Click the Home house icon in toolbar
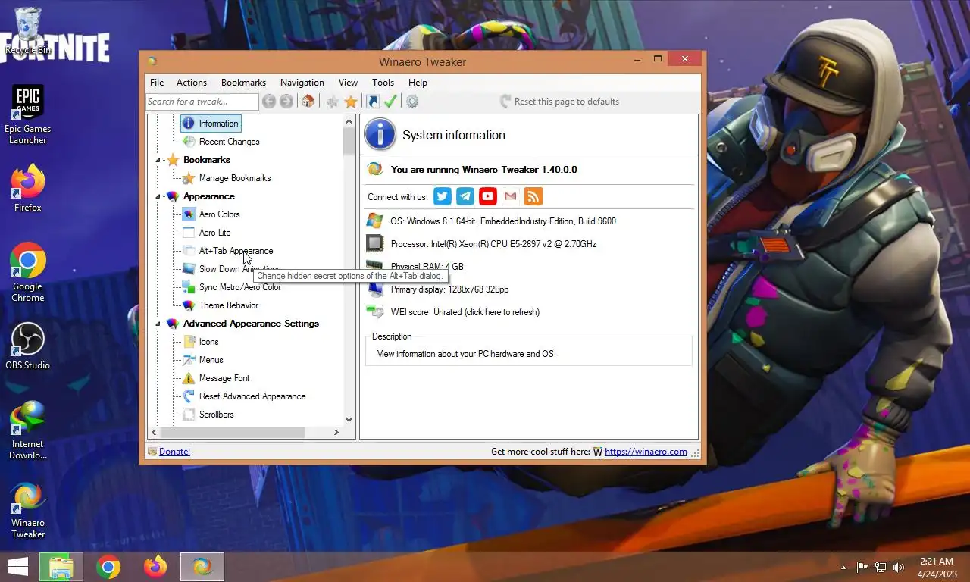Screen dimensions: 970x582 (308, 102)
